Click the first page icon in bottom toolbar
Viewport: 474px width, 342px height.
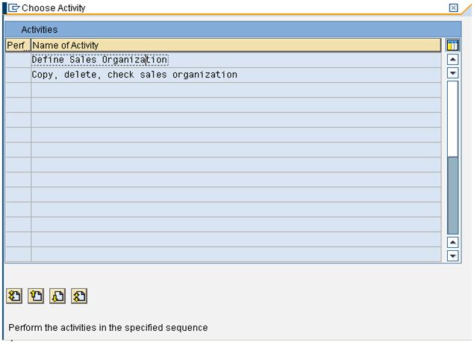[x=14, y=296]
